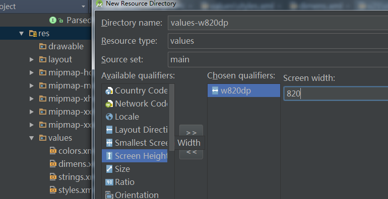Click the layout folder icon

[x=43, y=59]
